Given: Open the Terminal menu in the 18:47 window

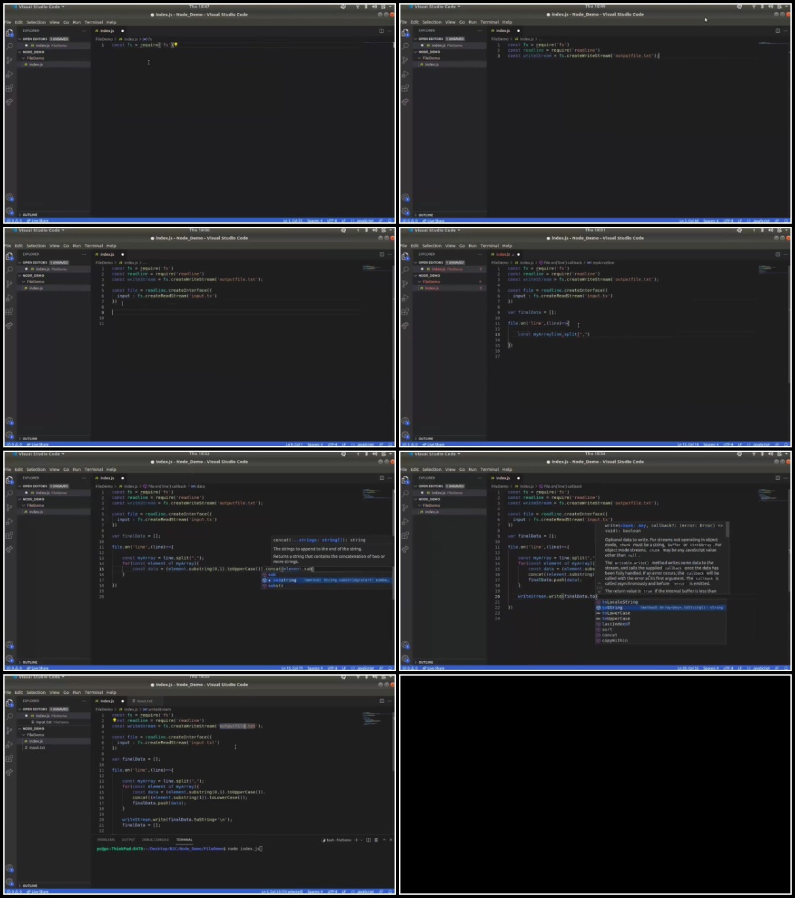Looking at the screenshot, I should tap(94, 22).
